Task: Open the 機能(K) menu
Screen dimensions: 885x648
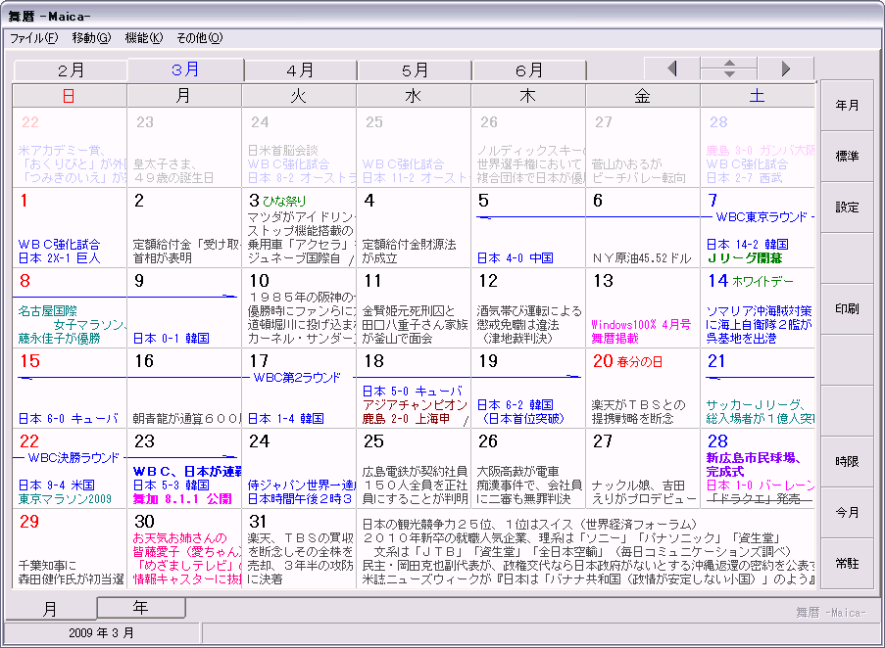Action: point(143,38)
